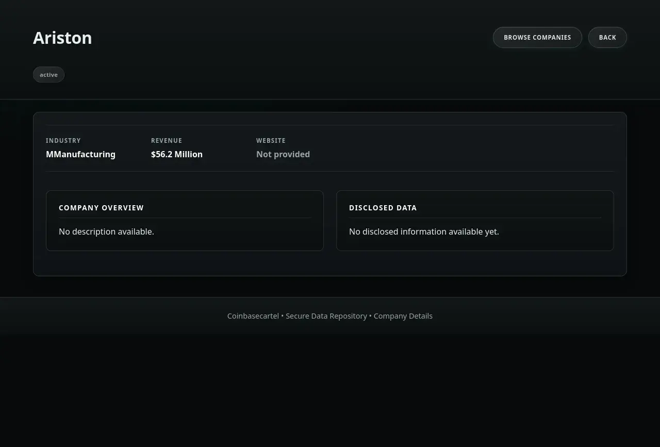Click the Browse Companies button
The height and width of the screenshot is (447, 660).
(x=537, y=38)
